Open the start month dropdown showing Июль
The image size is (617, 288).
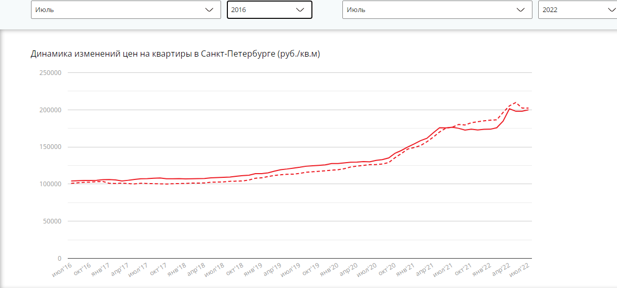click(126, 10)
